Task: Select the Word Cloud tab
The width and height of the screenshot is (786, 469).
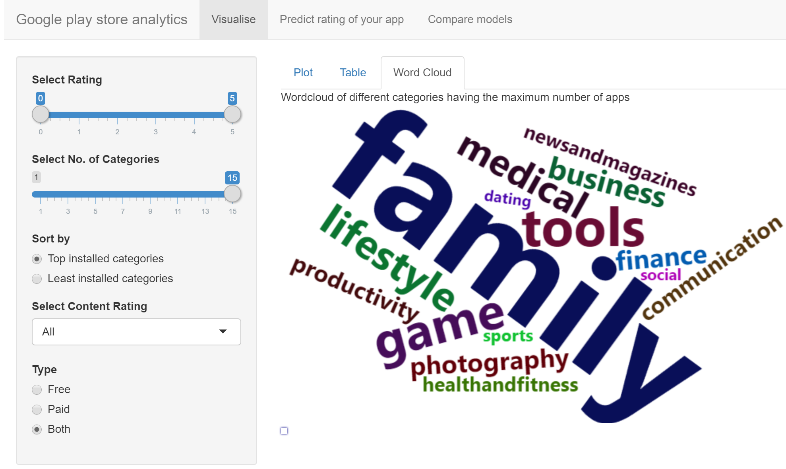Action: click(x=422, y=72)
